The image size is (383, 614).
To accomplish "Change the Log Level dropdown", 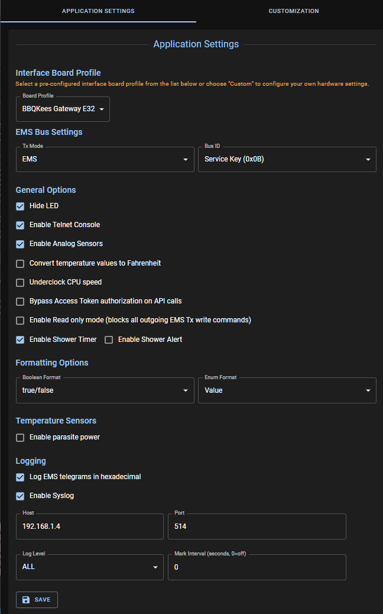I will tap(89, 567).
